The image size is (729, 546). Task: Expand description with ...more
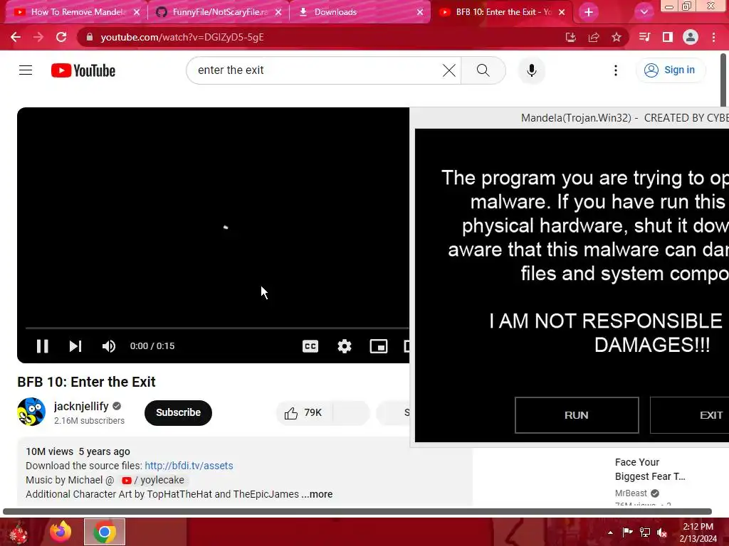[317, 494]
